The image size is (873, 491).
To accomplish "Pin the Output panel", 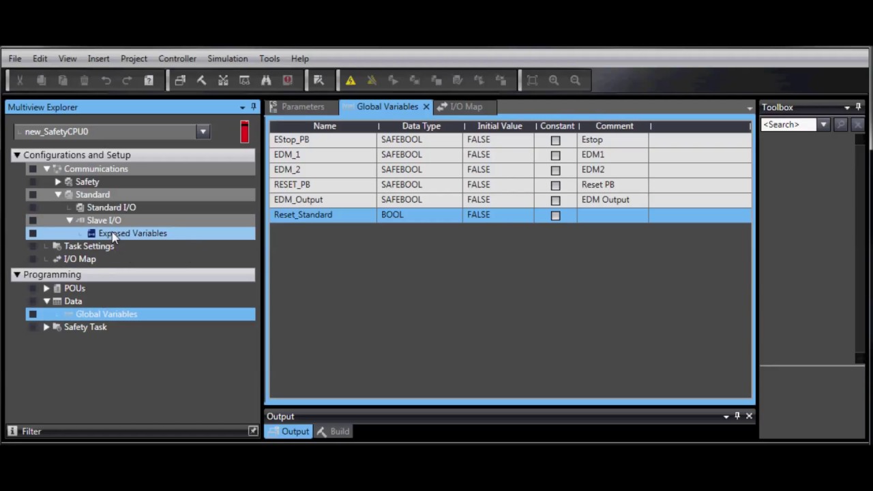I will click(x=737, y=416).
